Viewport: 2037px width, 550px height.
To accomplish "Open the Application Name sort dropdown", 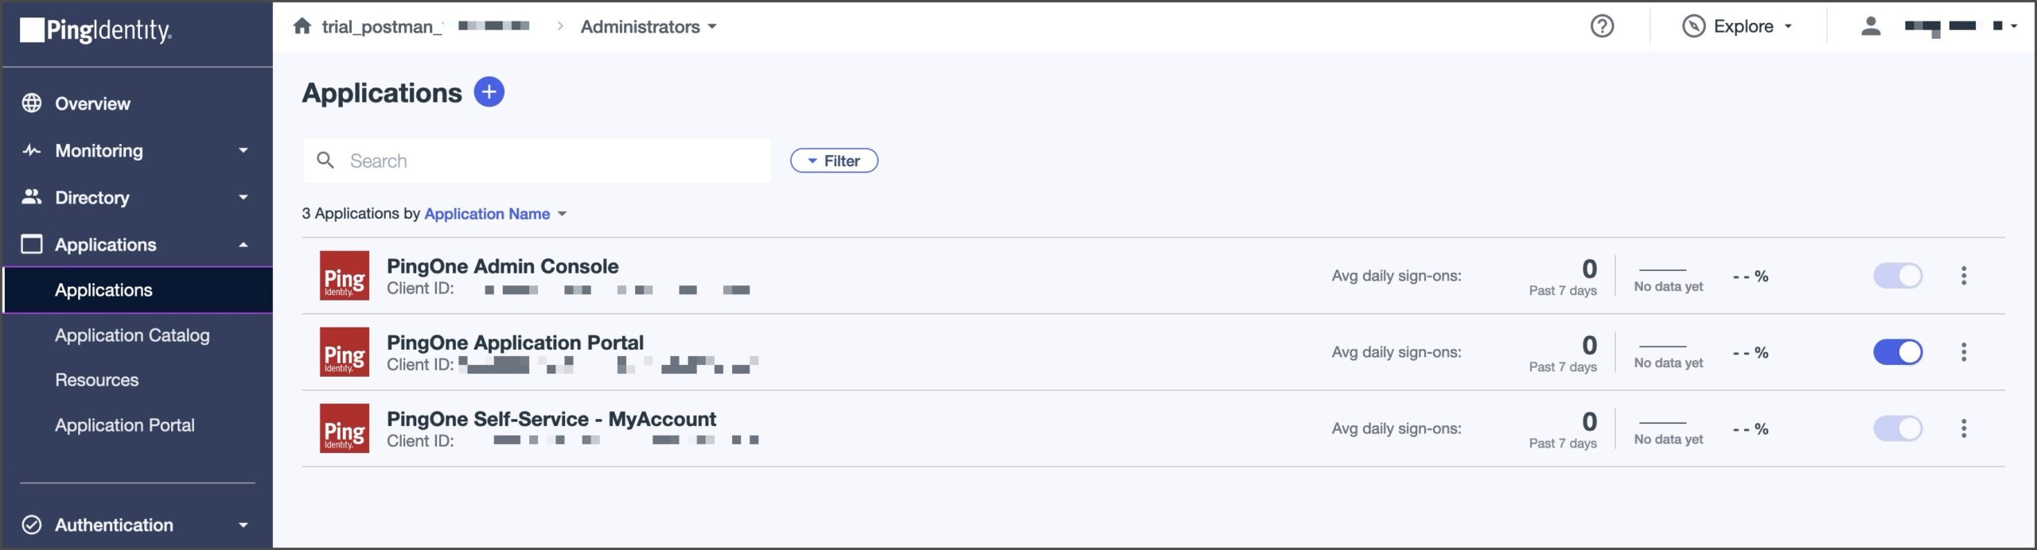I will point(495,214).
